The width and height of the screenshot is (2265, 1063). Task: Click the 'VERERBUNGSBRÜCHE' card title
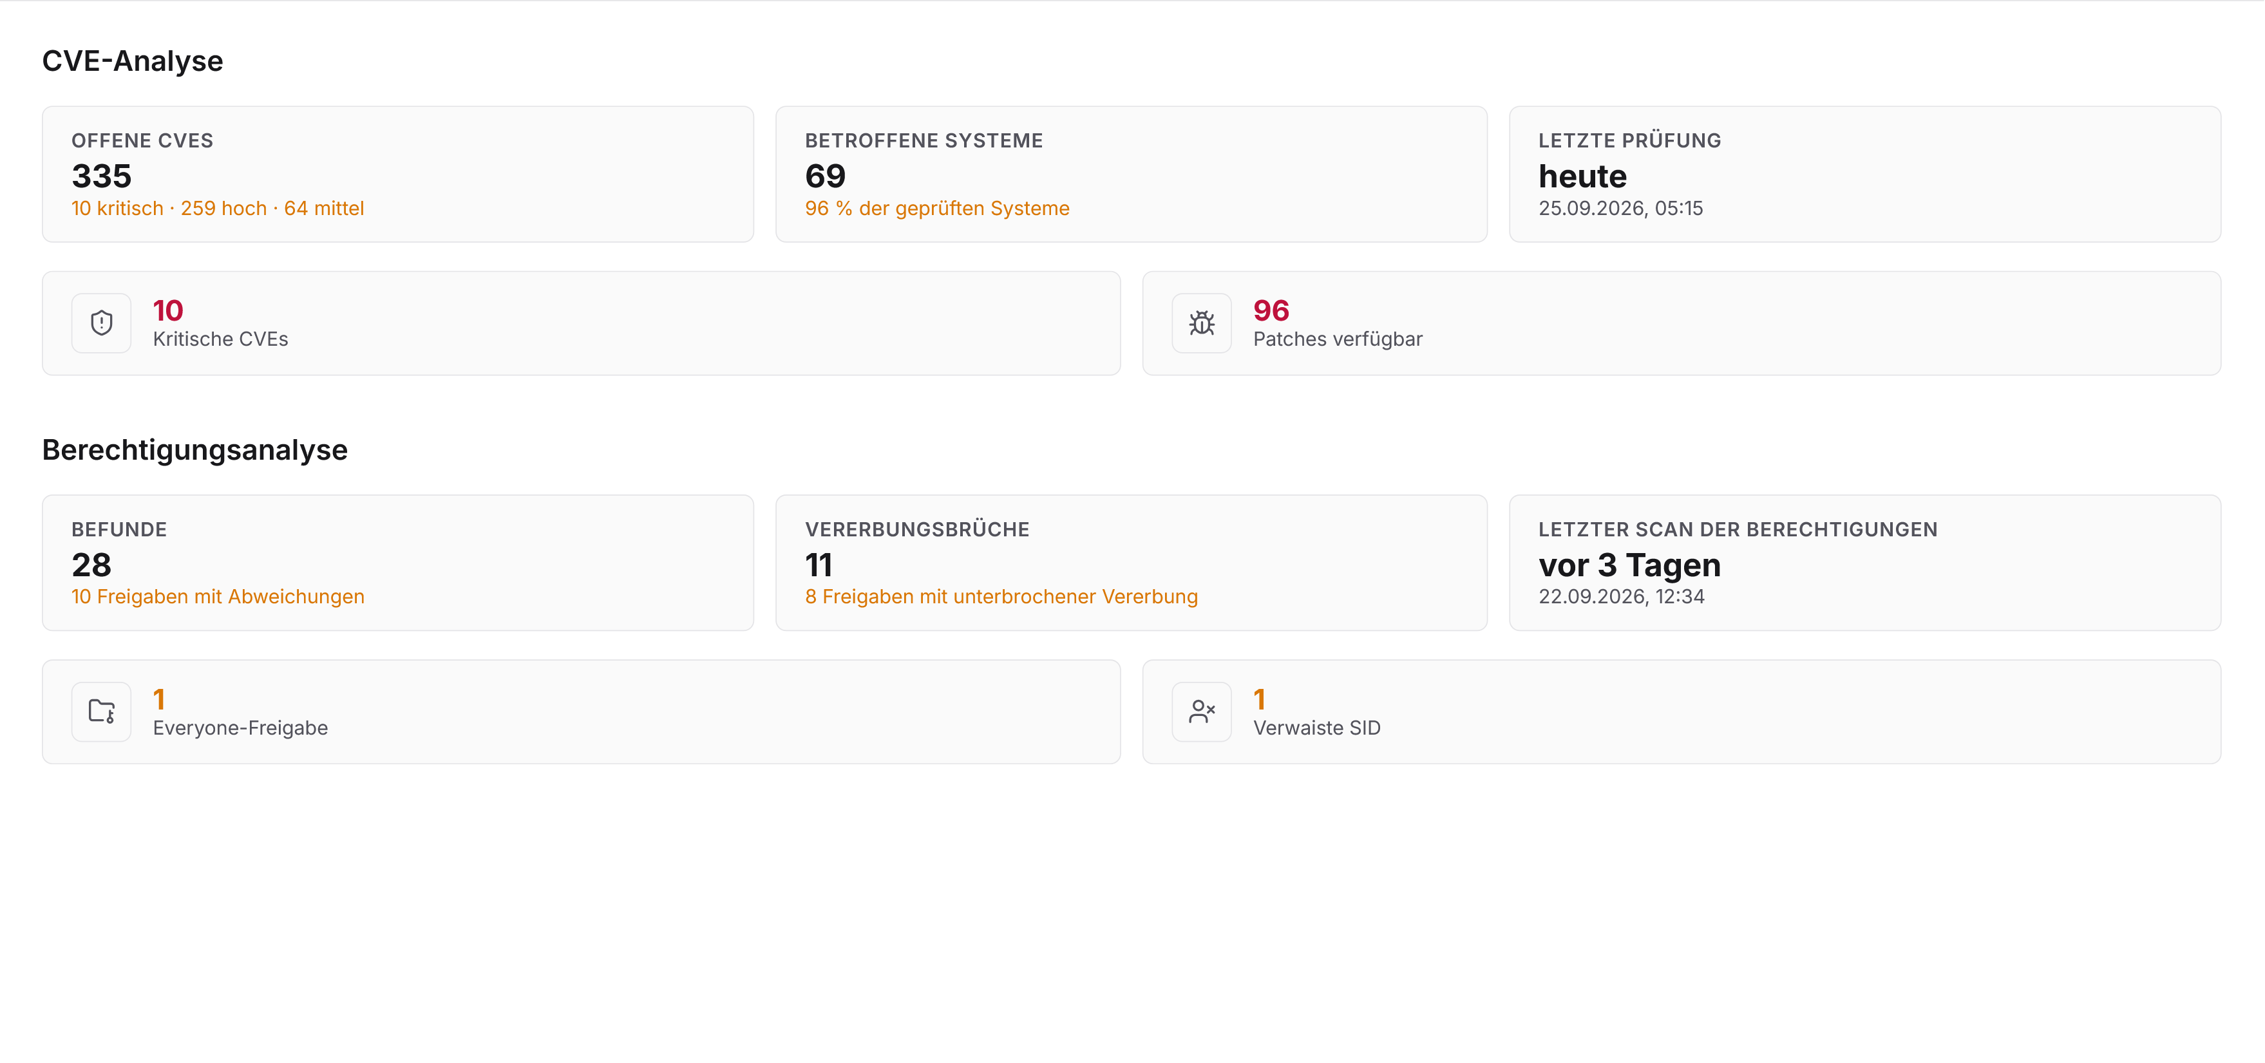click(x=917, y=529)
